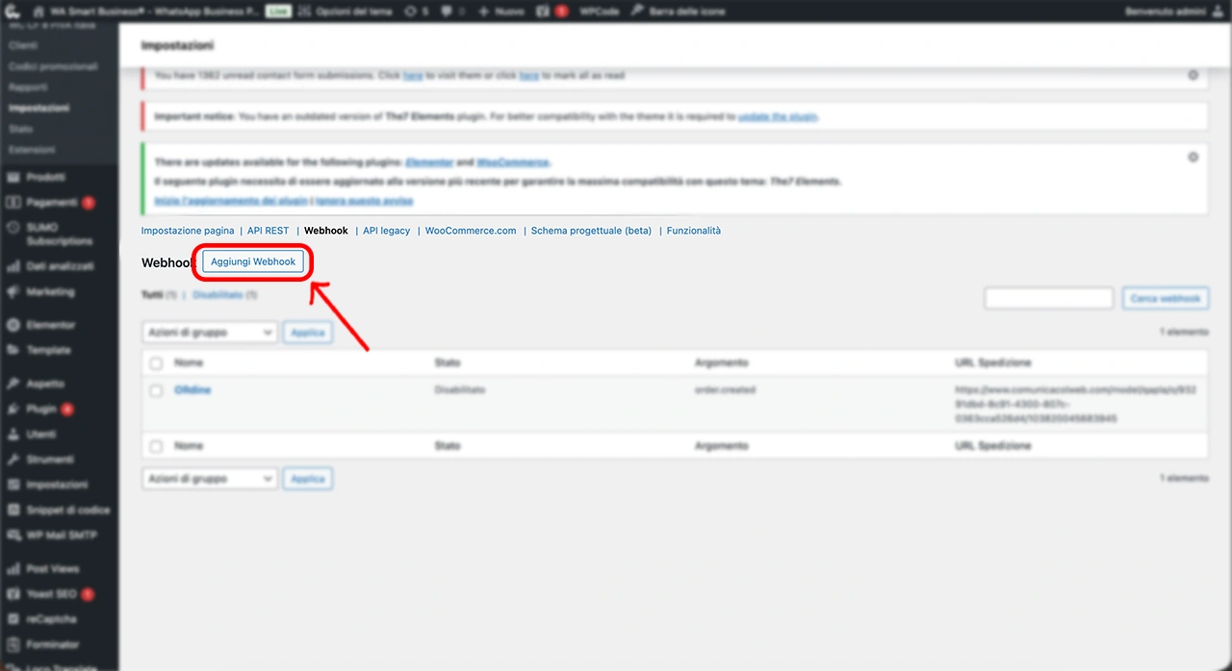The width and height of the screenshot is (1232, 671).
Task: Tick the checkbox next to ORdine webhook
Action: 156,391
